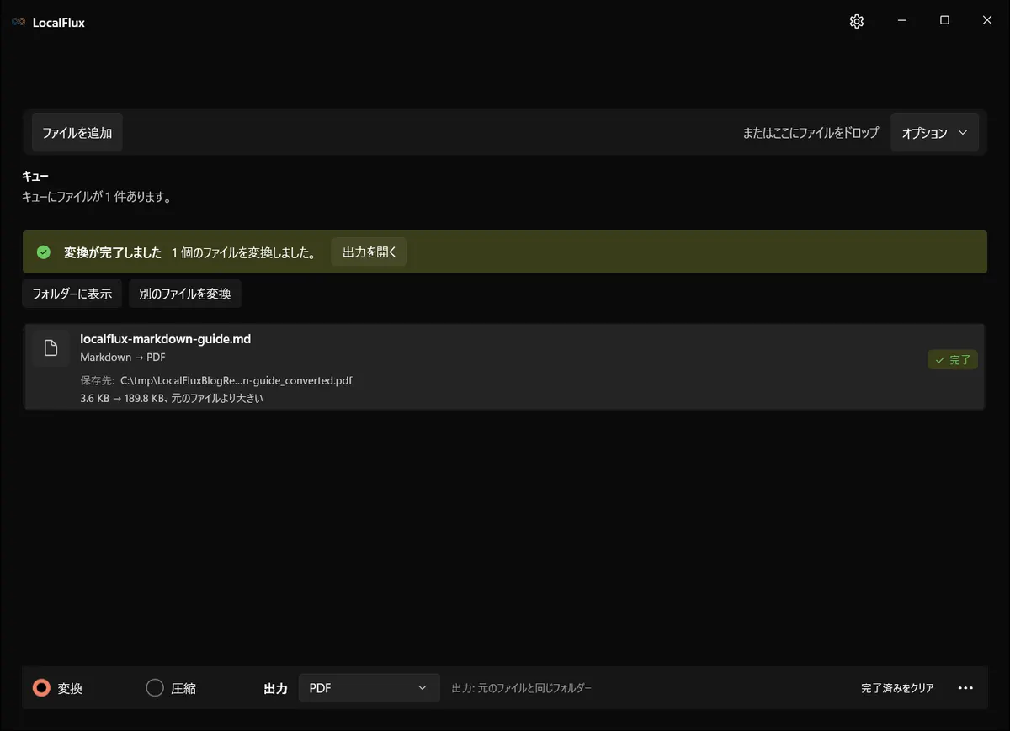
Task: Click the キュー heading
Action: [x=35, y=177]
